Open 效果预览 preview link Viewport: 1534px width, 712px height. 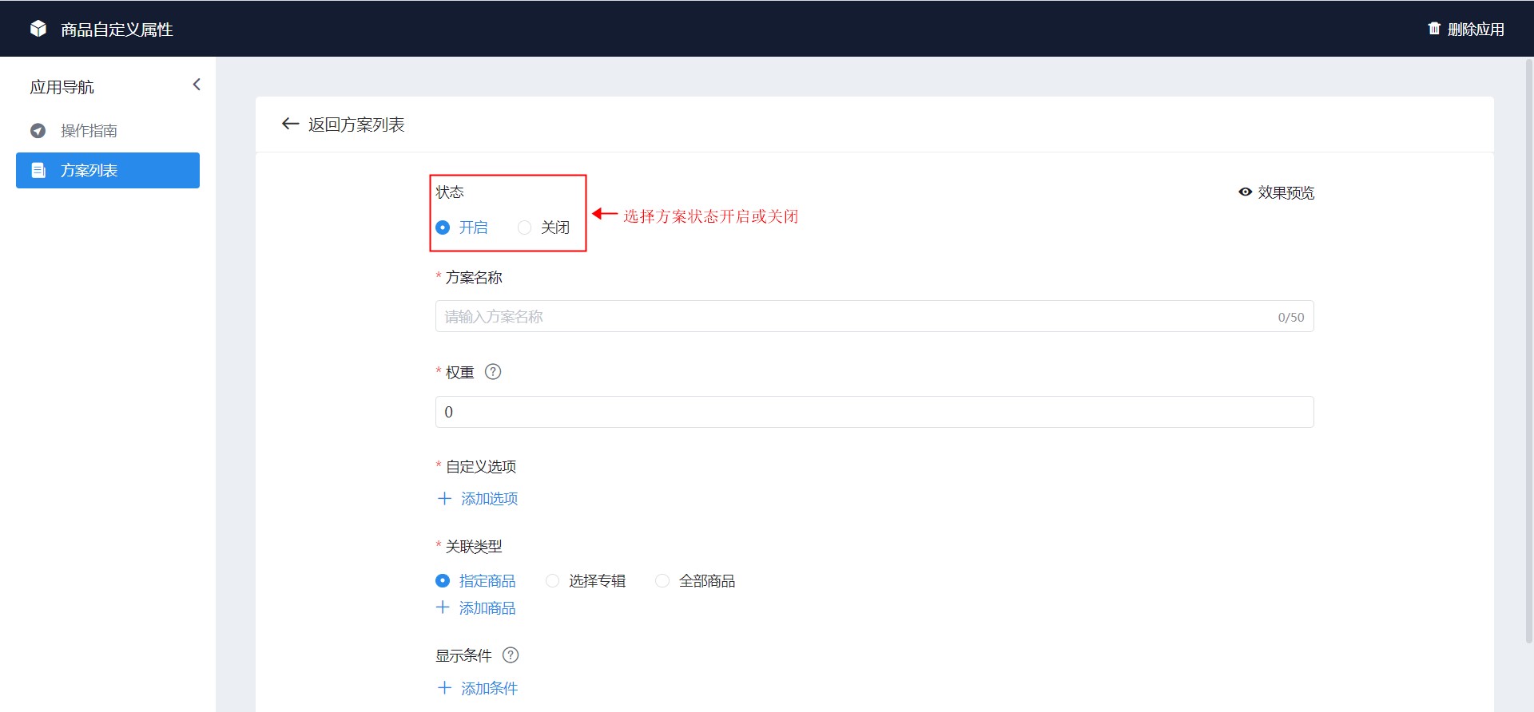point(1286,192)
